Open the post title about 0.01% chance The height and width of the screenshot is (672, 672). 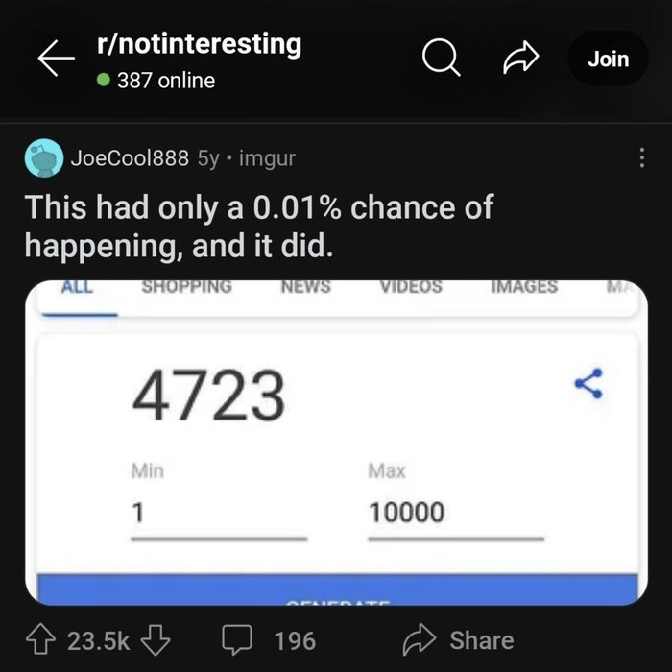tap(259, 226)
